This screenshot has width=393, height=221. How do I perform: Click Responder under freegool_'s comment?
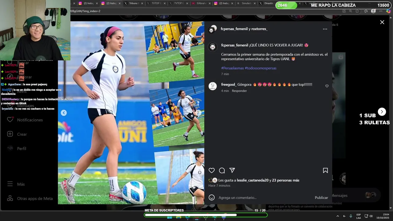(239, 91)
